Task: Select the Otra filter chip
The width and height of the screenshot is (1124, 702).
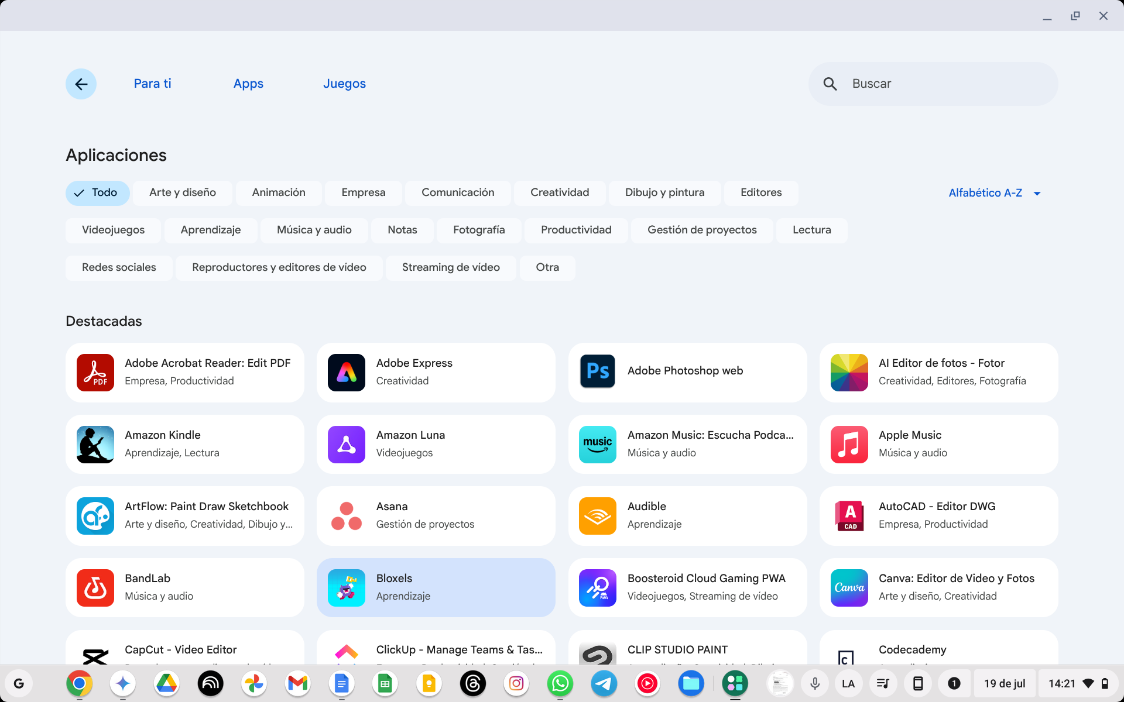Action: (547, 268)
